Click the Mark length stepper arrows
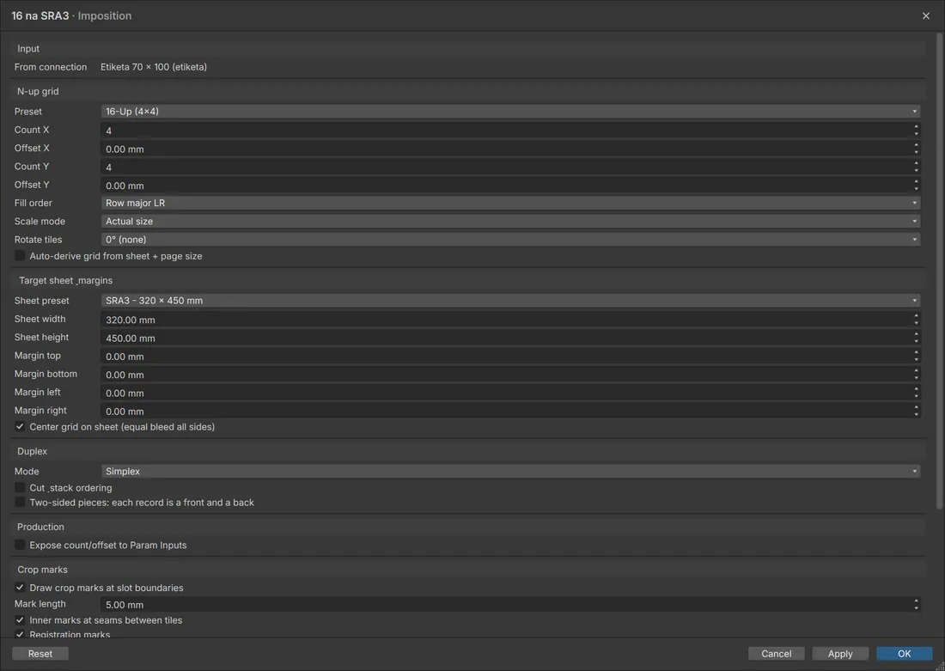Screen dimensions: 945x671 (916, 605)
